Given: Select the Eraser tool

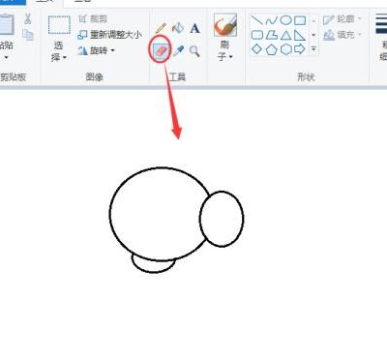Looking at the screenshot, I should 161,51.
